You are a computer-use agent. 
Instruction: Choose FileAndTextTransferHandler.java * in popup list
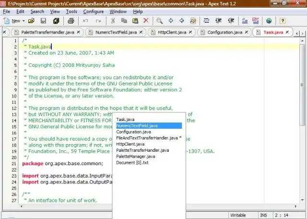click(x=149, y=138)
